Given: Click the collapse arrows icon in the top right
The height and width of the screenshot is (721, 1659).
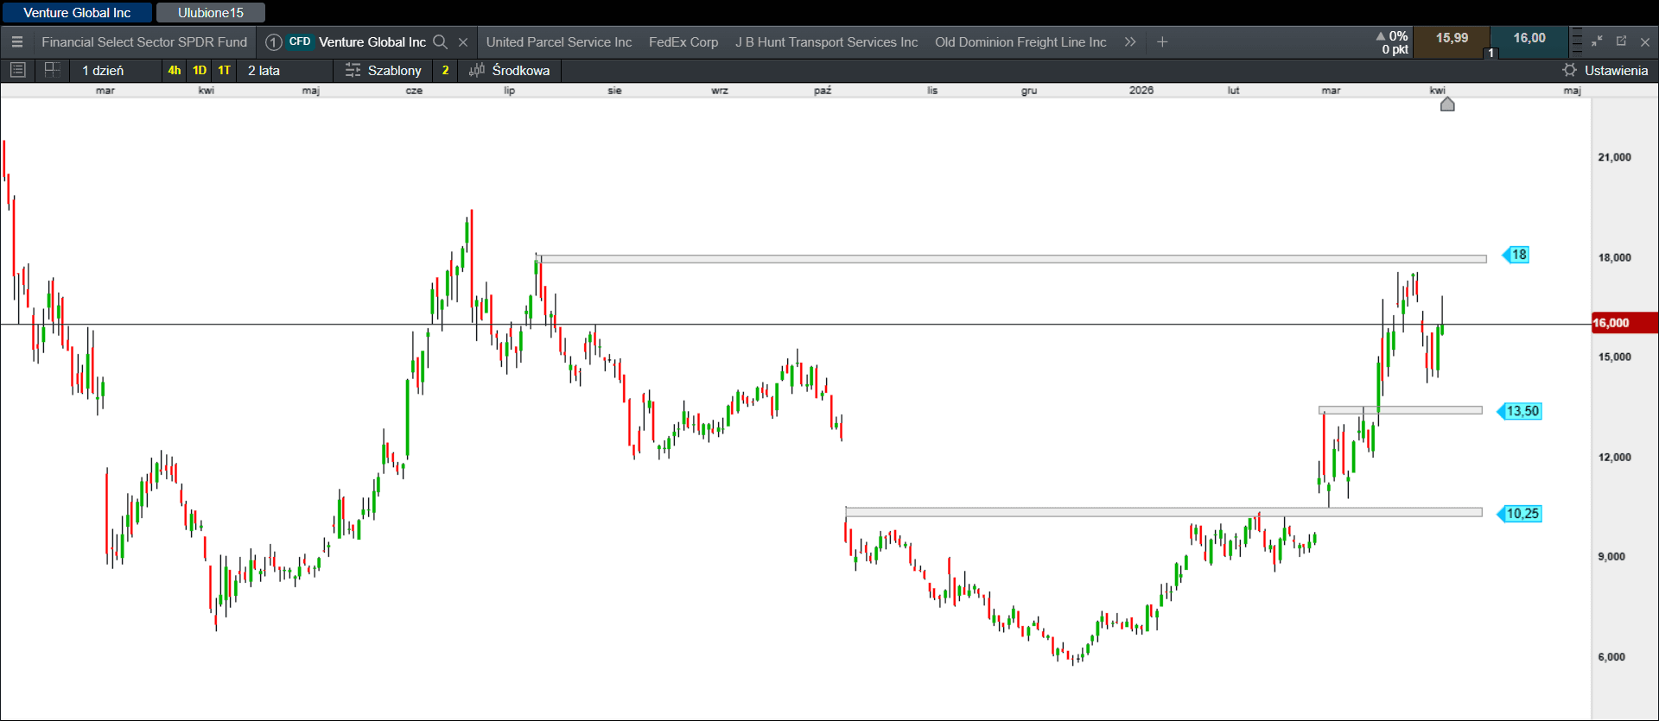Looking at the screenshot, I should coord(1597,41).
